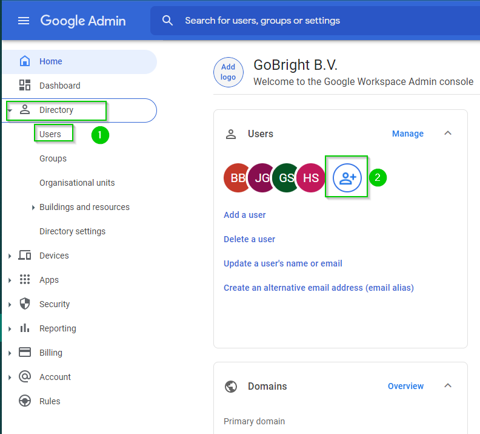
Task: Open Users under Directory
Action: click(x=50, y=134)
